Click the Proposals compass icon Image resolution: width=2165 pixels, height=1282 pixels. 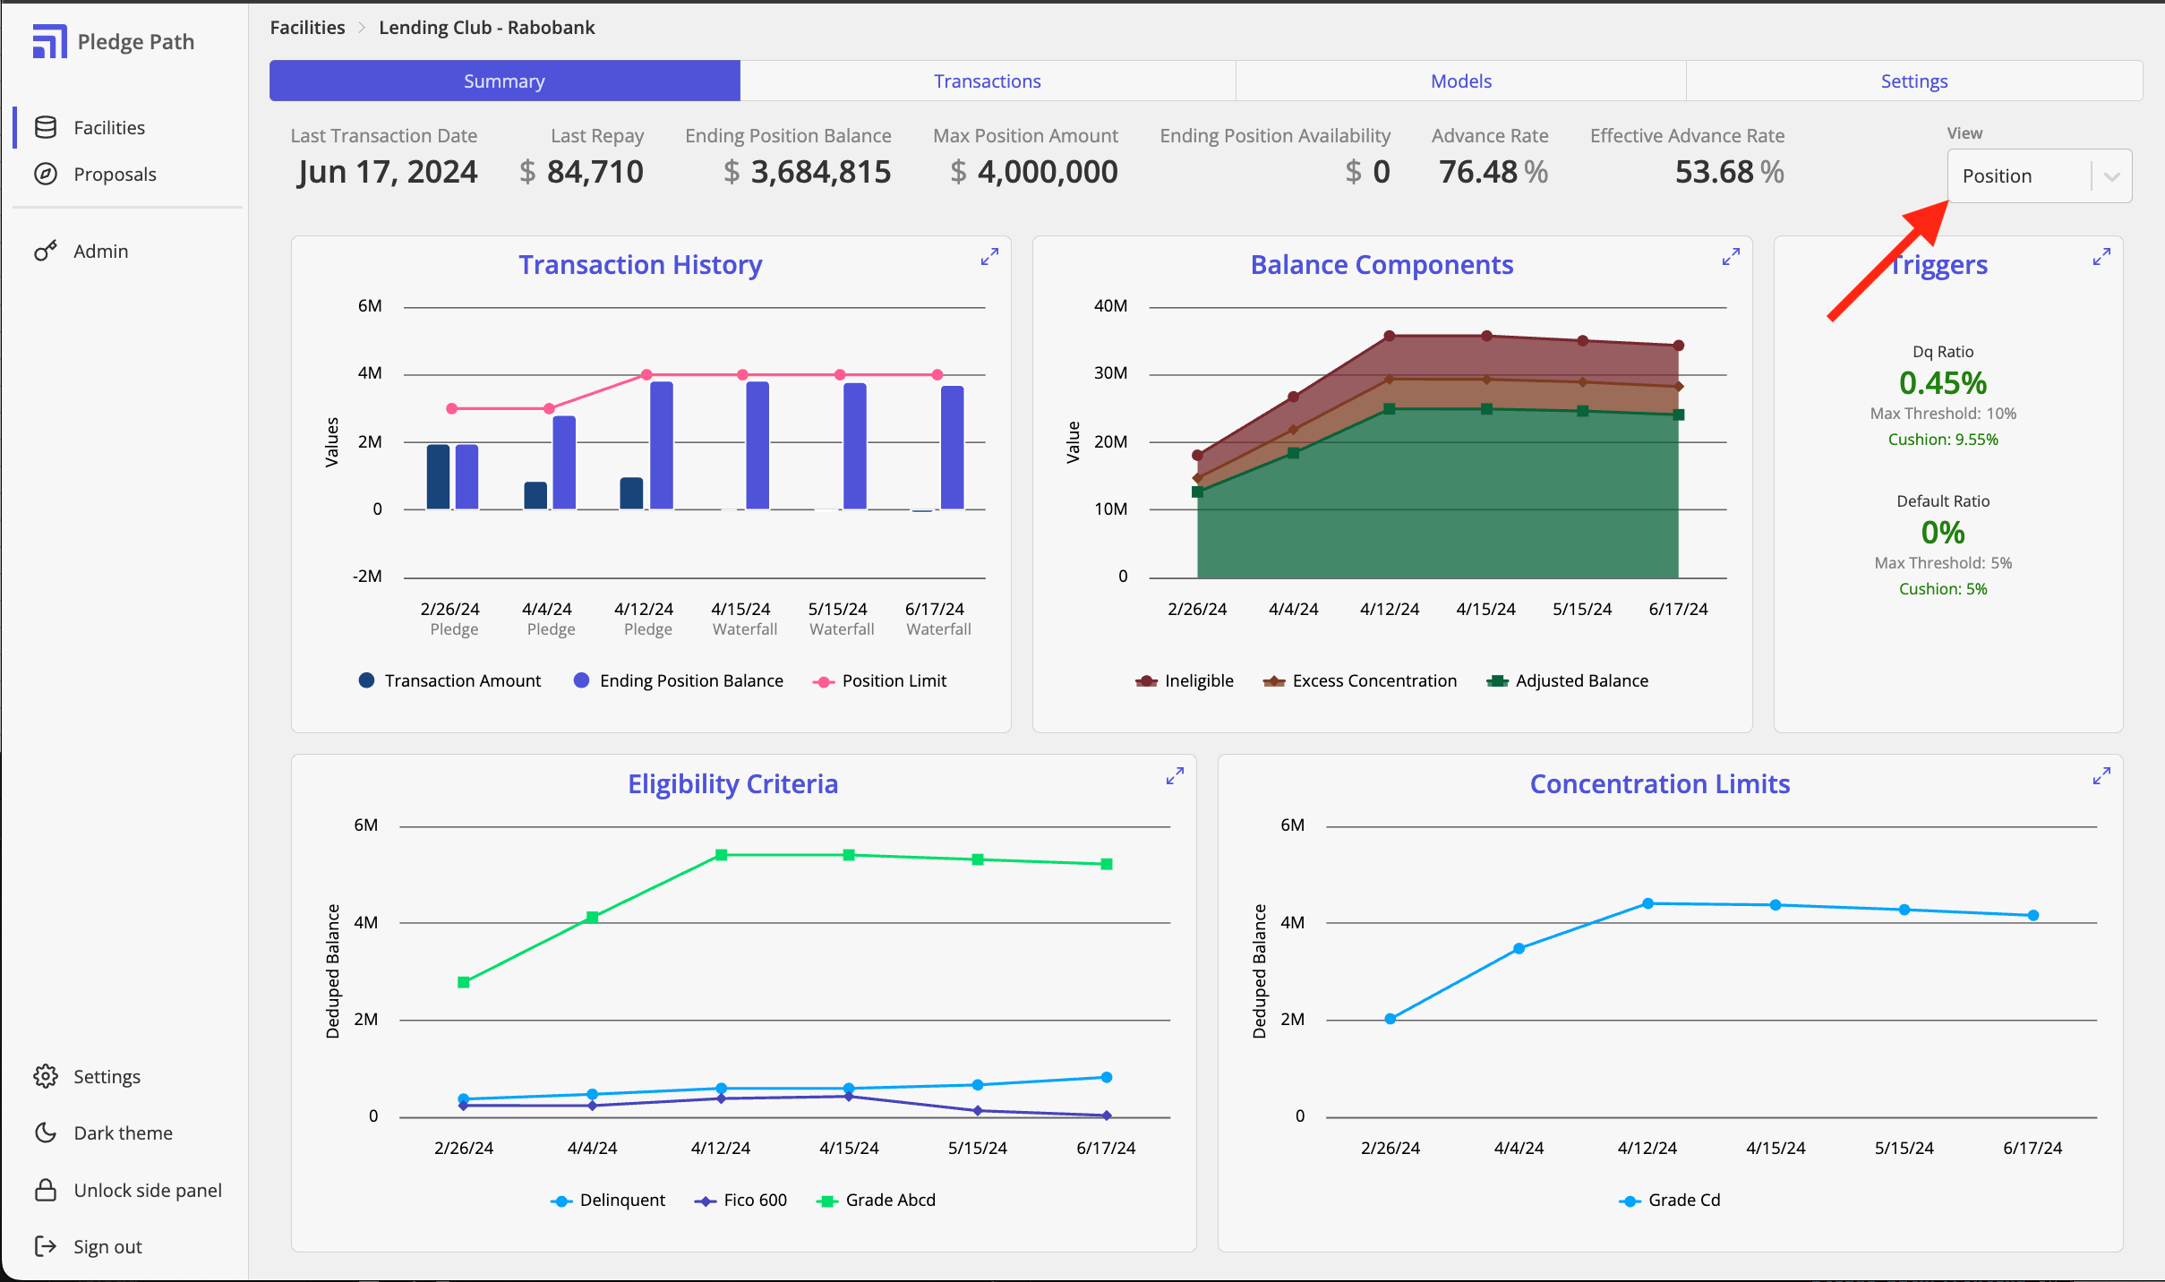pos(46,174)
